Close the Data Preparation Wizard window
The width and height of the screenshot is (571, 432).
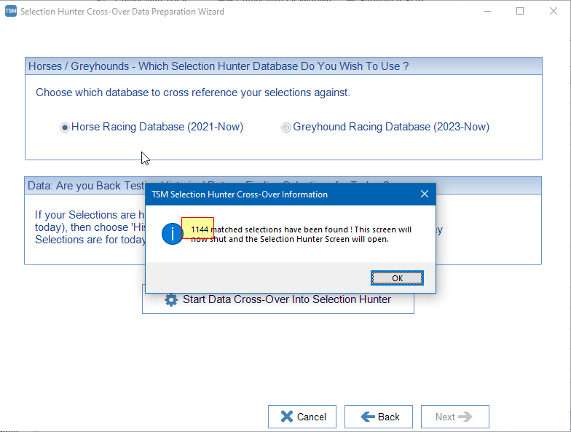554,12
